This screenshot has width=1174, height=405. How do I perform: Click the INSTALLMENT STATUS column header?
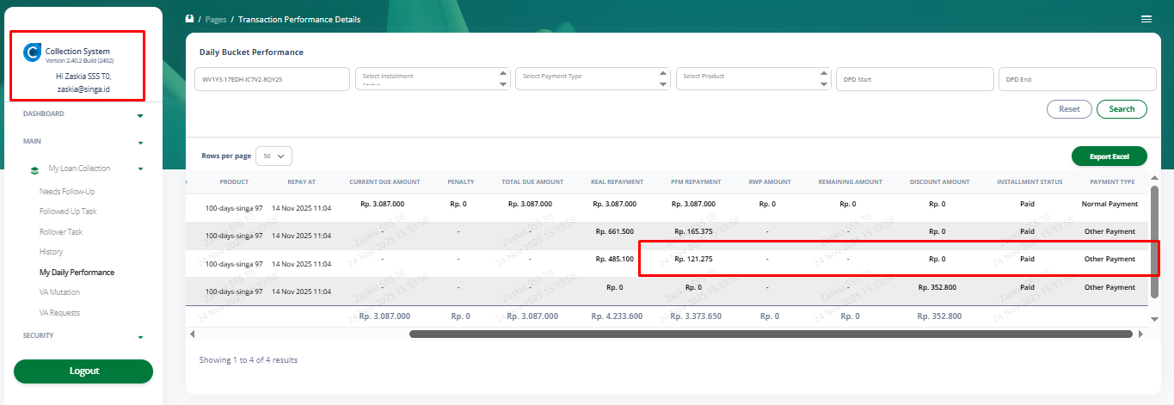[x=1030, y=182]
